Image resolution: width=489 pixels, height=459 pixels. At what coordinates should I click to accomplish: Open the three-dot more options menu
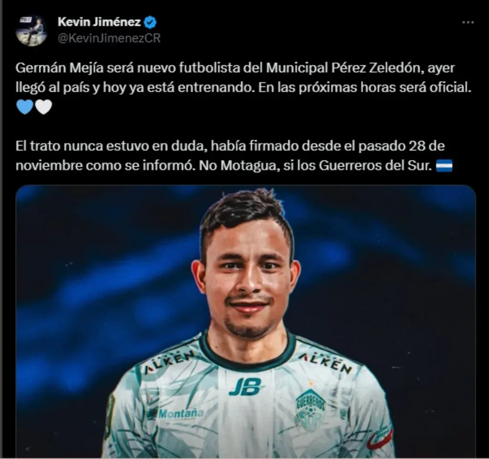point(468,22)
